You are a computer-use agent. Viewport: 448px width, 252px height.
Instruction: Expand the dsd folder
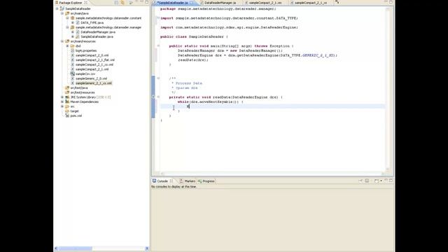[67, 46]
